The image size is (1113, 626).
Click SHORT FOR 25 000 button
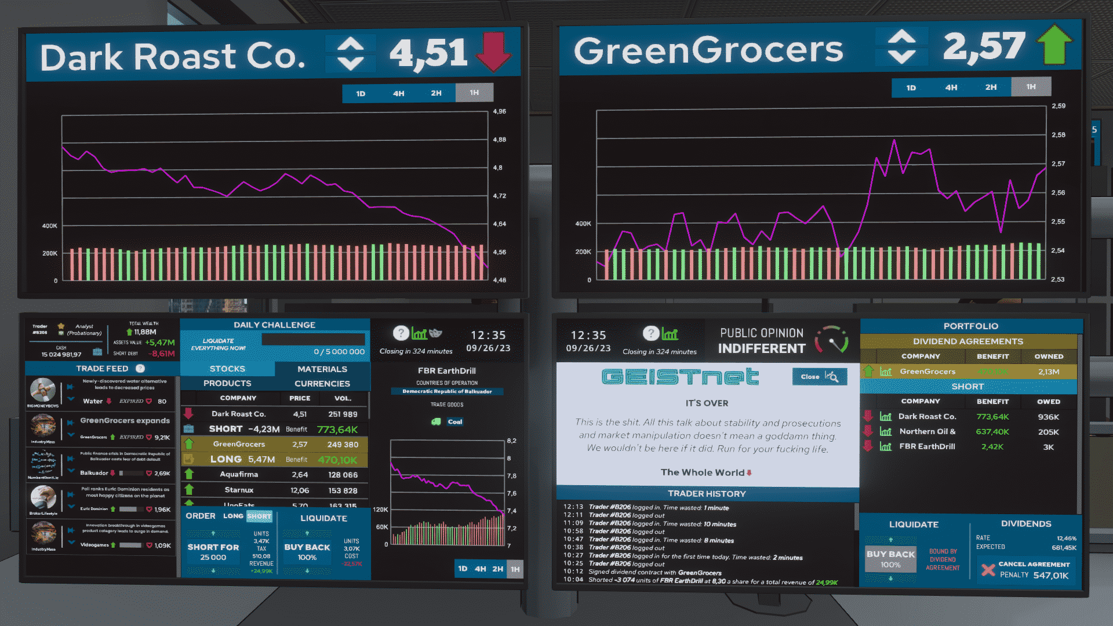tap(213, 552)
